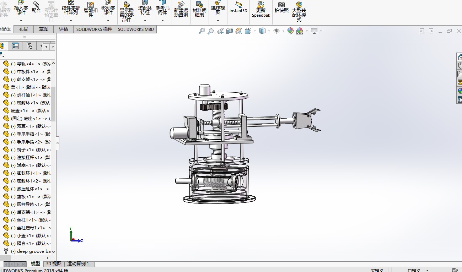Click the 插入零部件 (Insert Components) tool

pos(21,7)
